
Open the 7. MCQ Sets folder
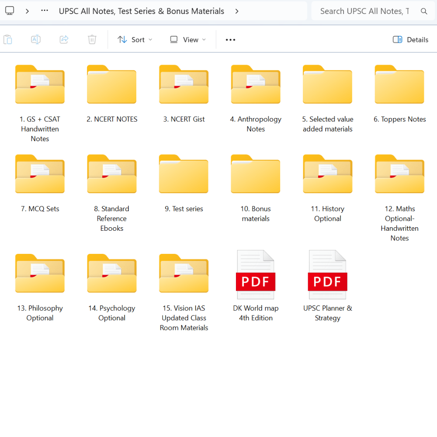[40, 174]
